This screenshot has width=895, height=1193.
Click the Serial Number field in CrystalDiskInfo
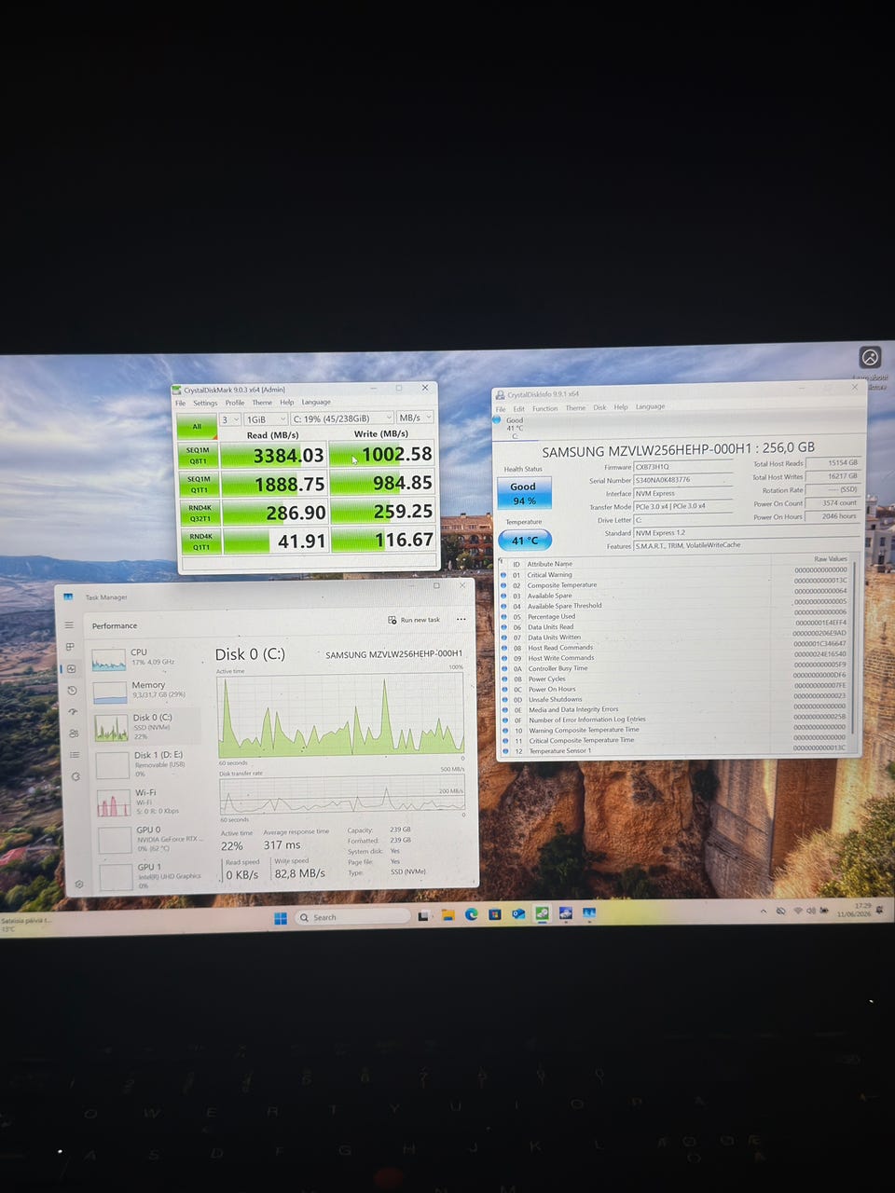(682, 480)
